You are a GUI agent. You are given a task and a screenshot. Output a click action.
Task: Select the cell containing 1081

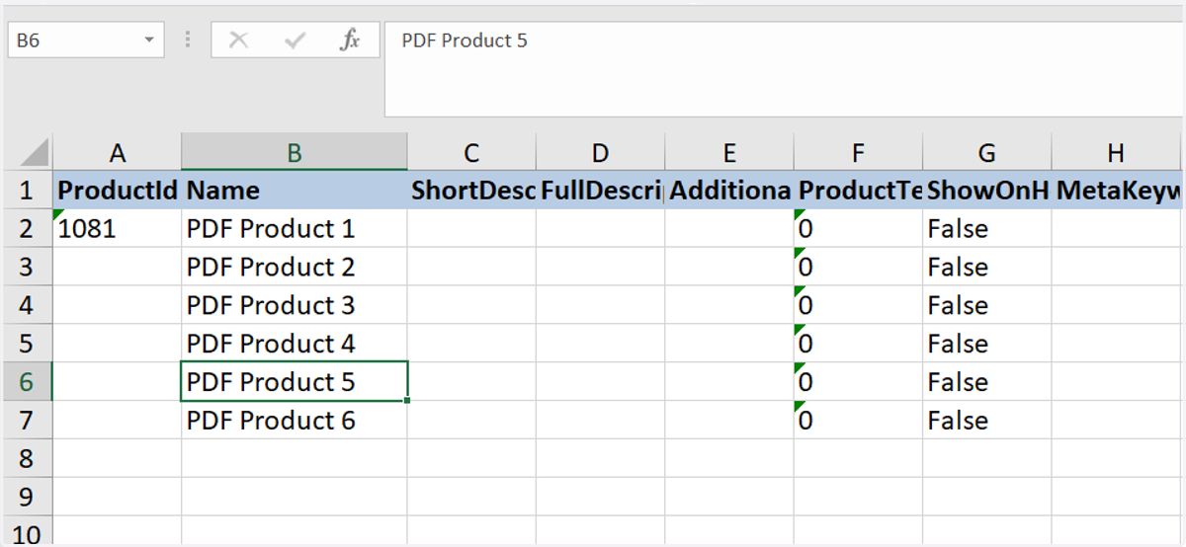(118, 228)
